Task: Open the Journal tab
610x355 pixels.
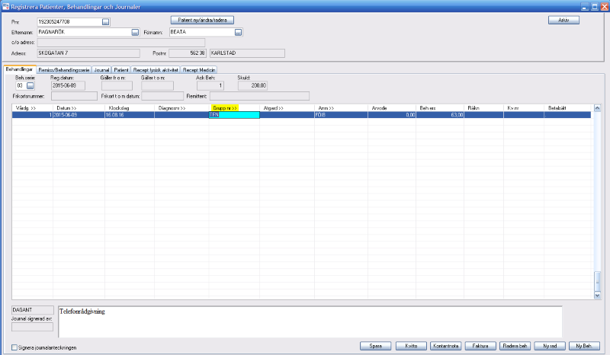Action: coord(101,70)
